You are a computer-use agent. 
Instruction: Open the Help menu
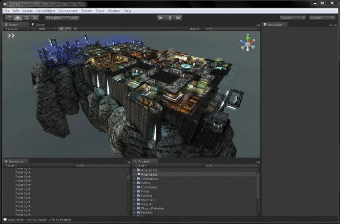127,11
